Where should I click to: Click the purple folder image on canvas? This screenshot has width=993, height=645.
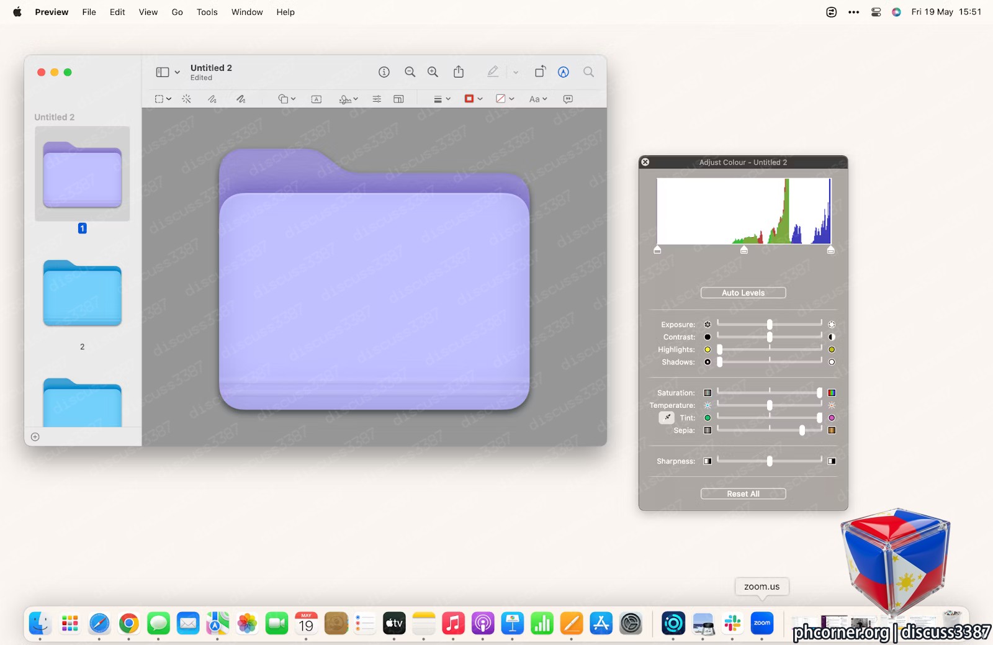click(374, 279)
